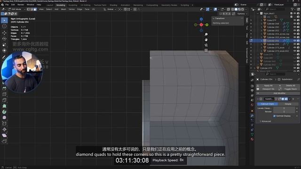This screenshot has width=301, height=169.
Task: Select Catmull-Clark subdivision type
Action: [267, 104]
